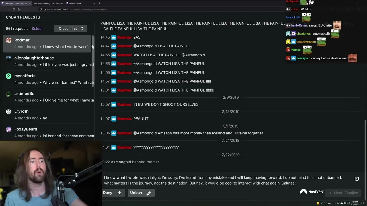The width and height of the screenshot is (367, 206).
Task: Click the plus icon next to Unban
Action: [x=149, y=193]
